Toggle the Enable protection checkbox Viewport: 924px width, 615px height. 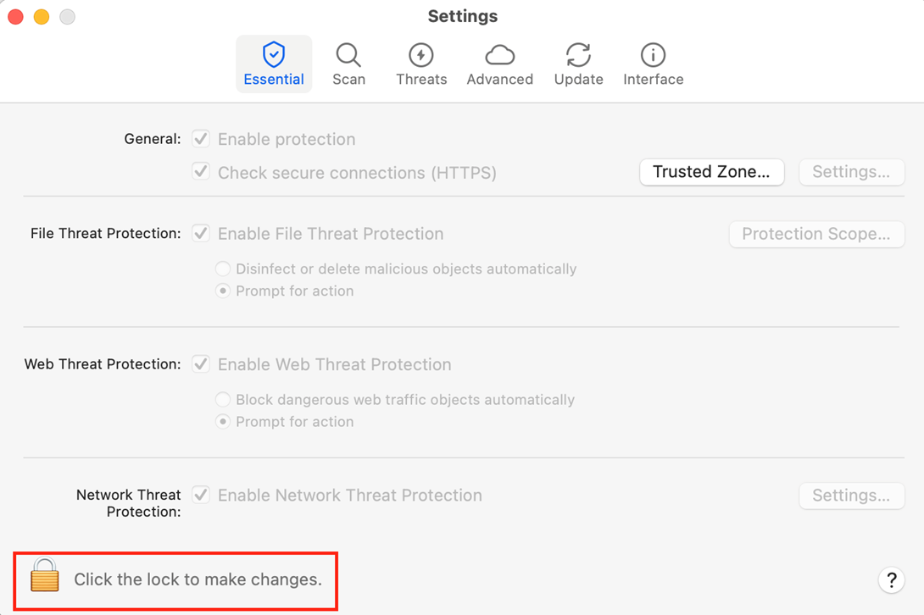click(201, 139)
